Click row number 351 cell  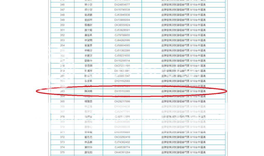[62, 30]
